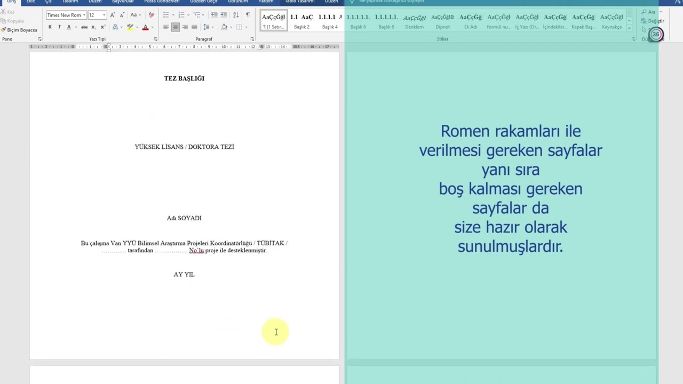
Task: Click the Biçim Boyacısı format painter
Action: pyautogui.click(x=19, y=30)
